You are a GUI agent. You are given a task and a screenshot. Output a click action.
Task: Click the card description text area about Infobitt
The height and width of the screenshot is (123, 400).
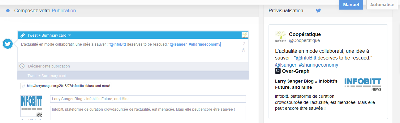coord(148,112)
